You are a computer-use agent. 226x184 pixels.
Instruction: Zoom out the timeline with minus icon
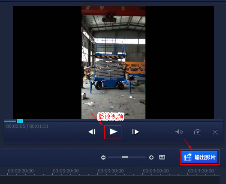(x=103, y=157)
